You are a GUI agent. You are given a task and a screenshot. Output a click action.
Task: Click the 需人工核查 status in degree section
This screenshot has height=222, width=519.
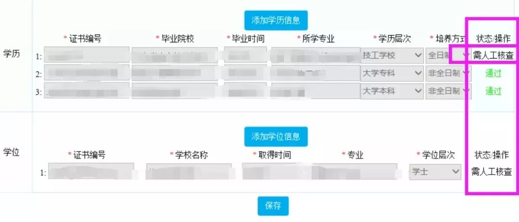pos(492,172)
